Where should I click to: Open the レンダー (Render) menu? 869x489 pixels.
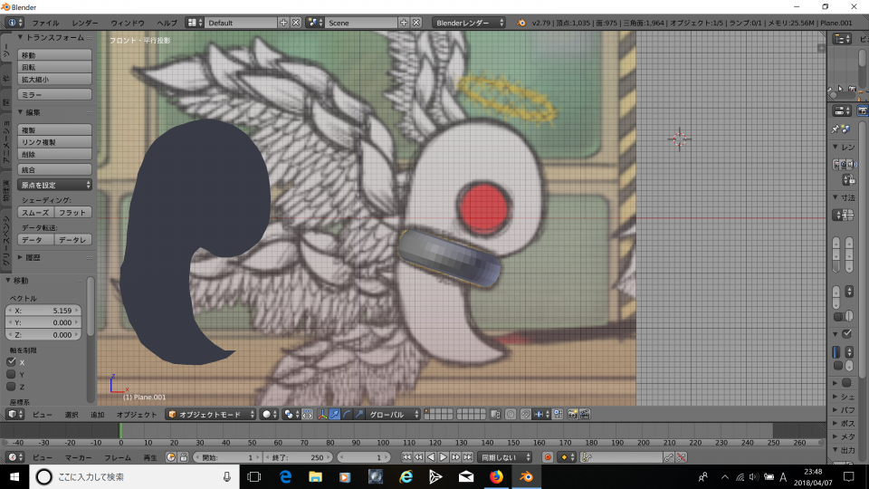pos(84,23)
